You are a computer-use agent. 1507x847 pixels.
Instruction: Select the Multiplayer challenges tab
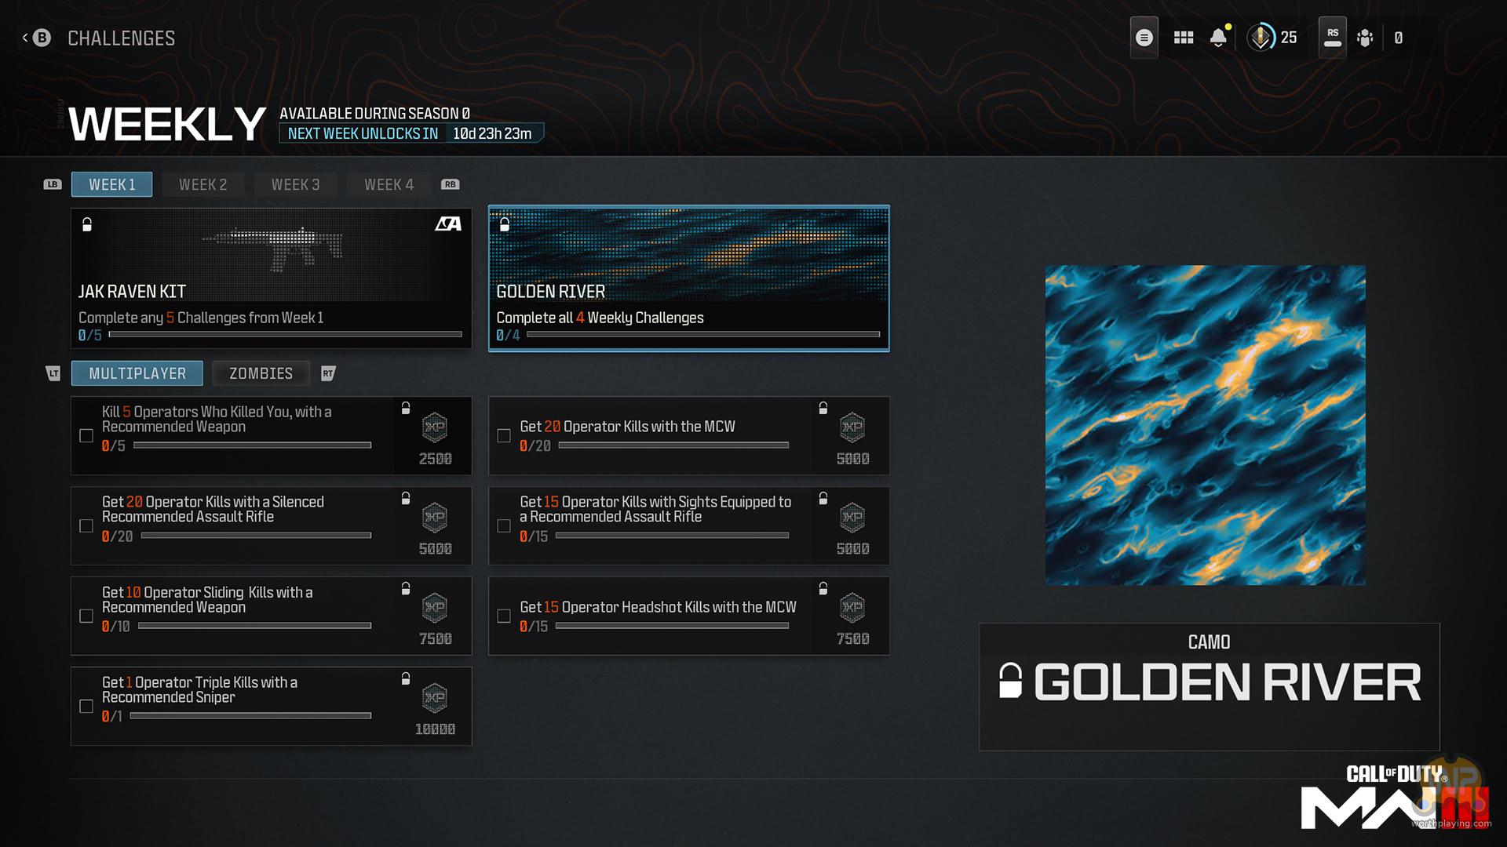(137, 373)
